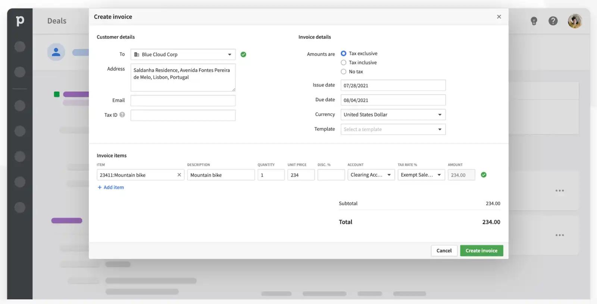Click the Tax ID help icon
597x304 pixels.
(122, 115)
